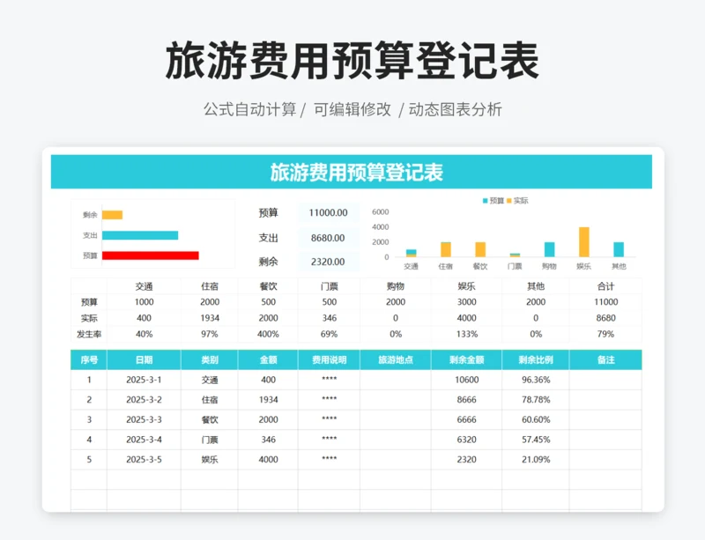Image resolution: width=705 pixels, height=540 pixels.
Task: Click the expenditure value 8680.00
Action: (328, 238)
